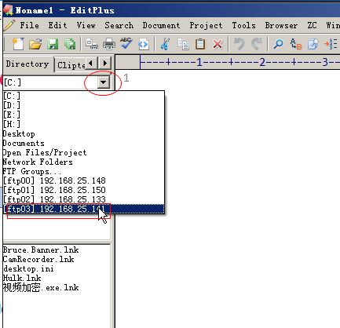This screenshot has height=328, width=340.
Task: Click the Save All icon
Action: pos(70,44)
